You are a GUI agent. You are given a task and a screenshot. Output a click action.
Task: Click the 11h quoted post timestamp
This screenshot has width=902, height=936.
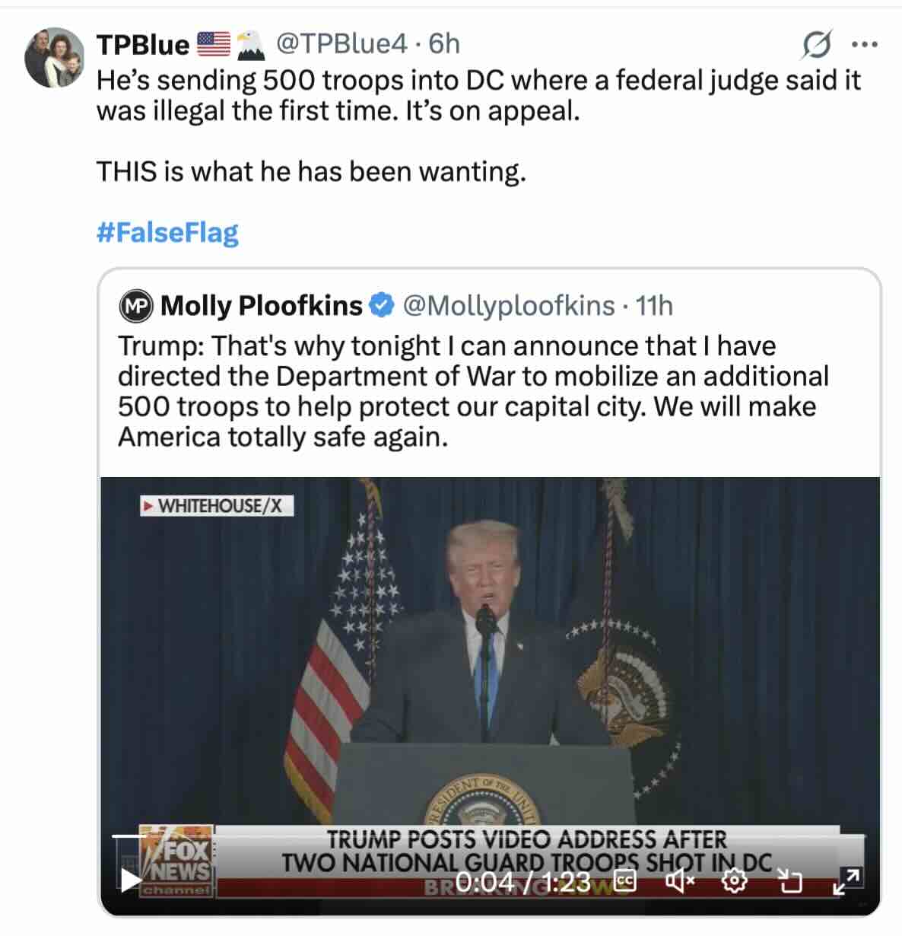pos(654,305)
